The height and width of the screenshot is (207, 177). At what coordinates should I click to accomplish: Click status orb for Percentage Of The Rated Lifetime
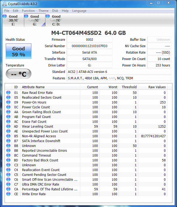point(8,189)
